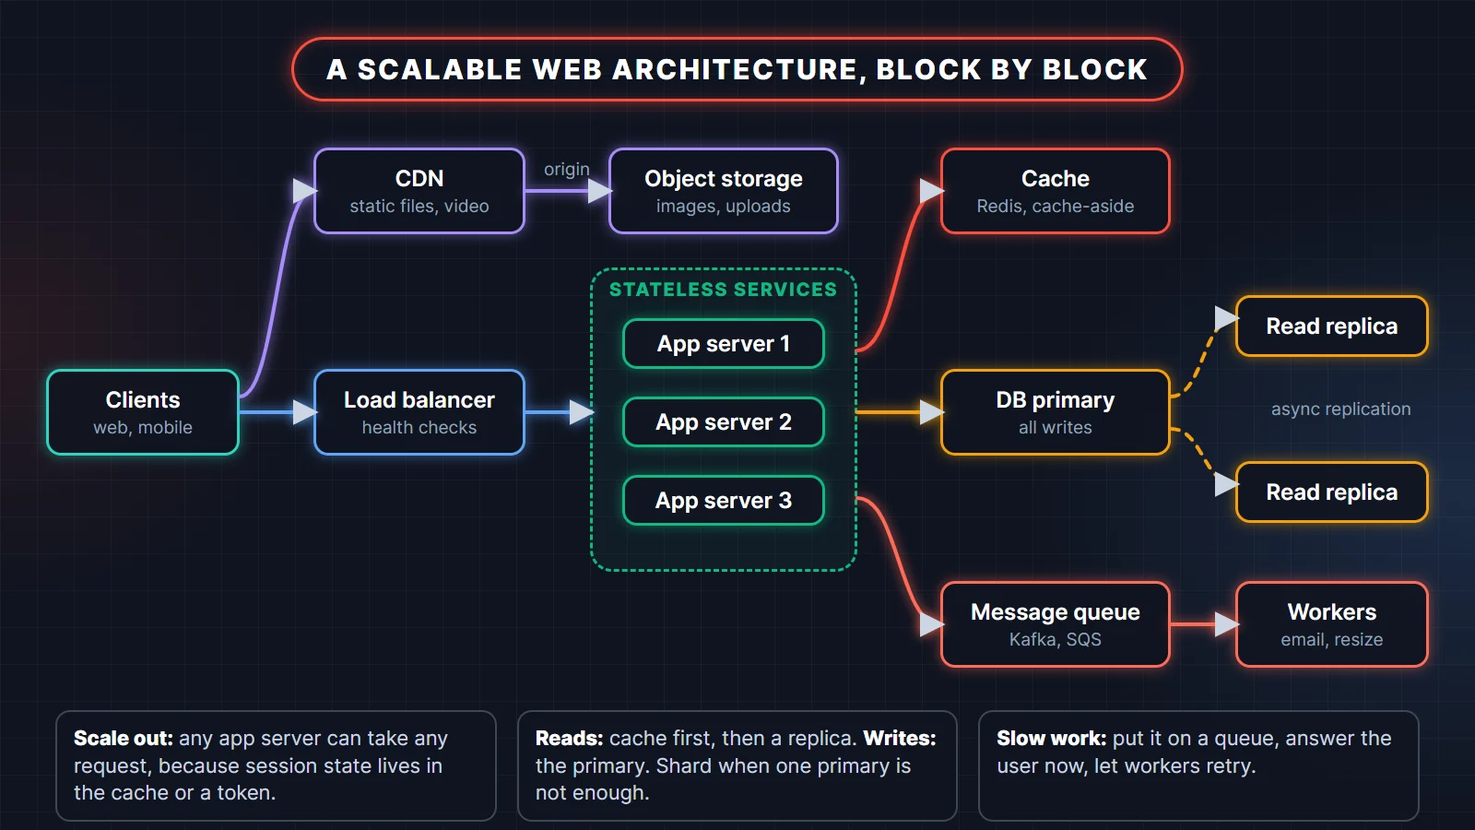The height and width of the screenshot is (830, 1475).
Task: Click the Clients node box
Action: click(x=143, y=412)
